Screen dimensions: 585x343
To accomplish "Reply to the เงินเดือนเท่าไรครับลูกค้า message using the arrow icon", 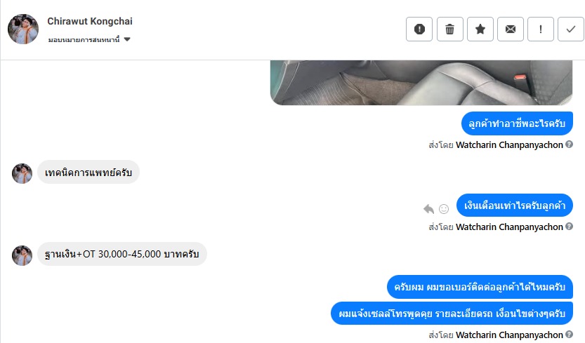I will 428,209.
